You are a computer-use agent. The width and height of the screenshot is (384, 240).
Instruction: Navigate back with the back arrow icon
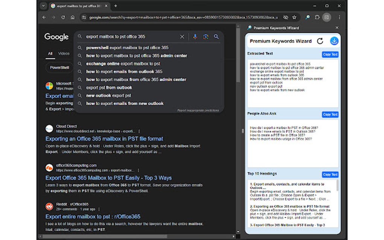(x=44, y=17)
